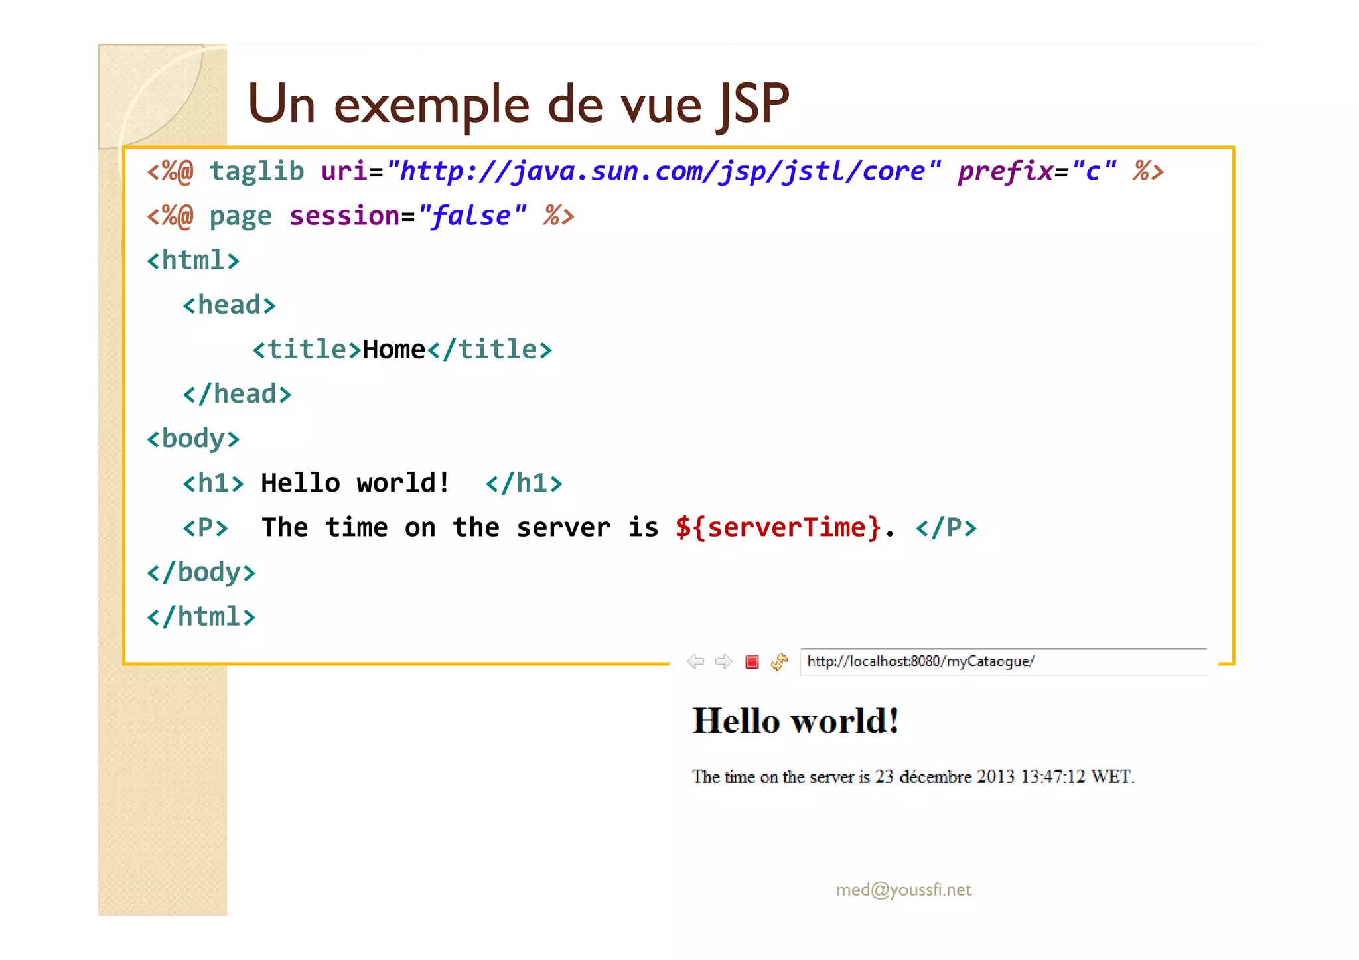Click the opening <body> tag

(x=192, y=439)
